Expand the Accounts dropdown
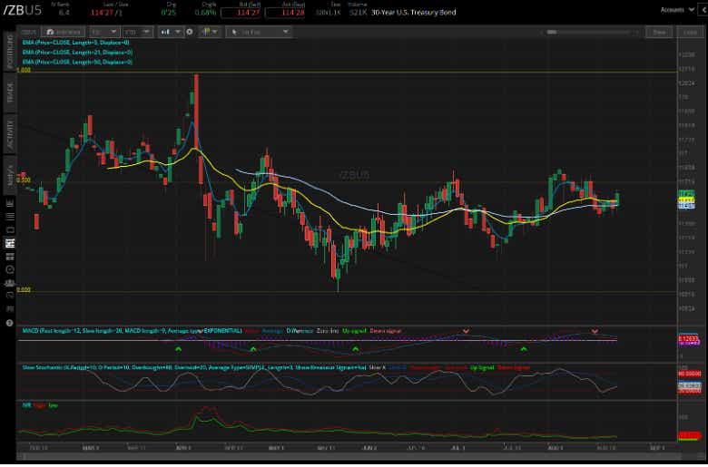 [x=677, y=9]
